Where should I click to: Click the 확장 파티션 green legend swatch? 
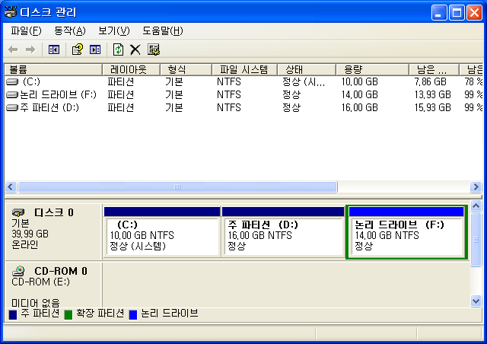tap(68, 315)
